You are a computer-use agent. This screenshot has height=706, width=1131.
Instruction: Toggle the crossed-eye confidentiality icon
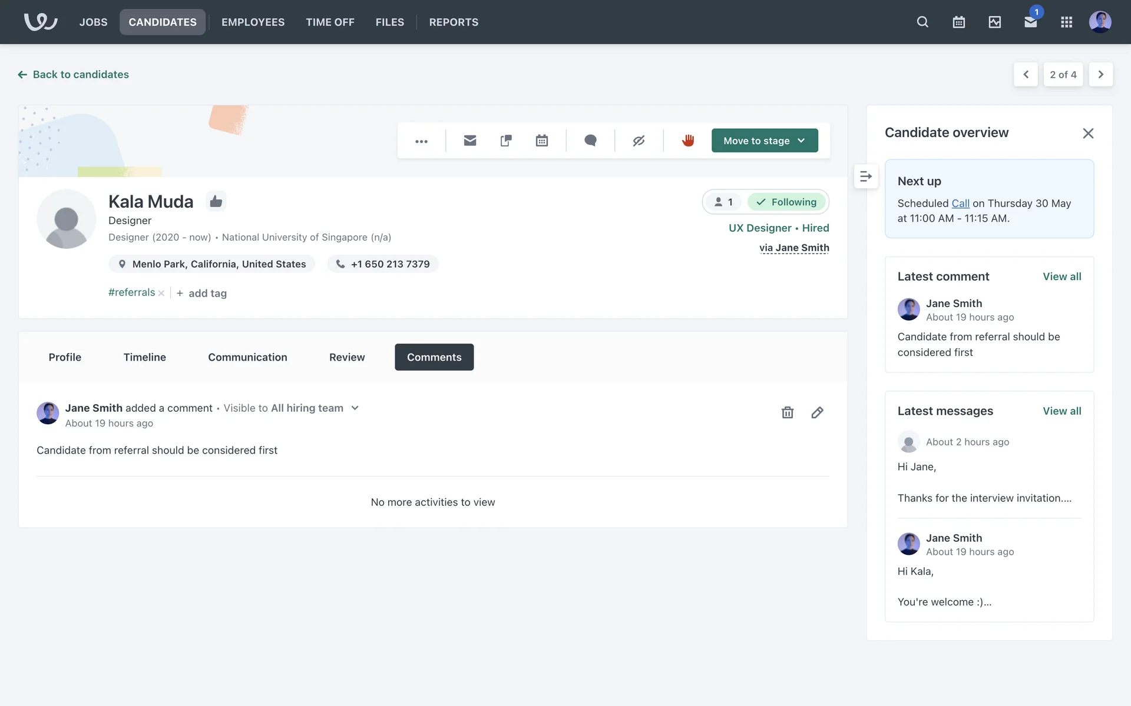[x=639, y=141]
